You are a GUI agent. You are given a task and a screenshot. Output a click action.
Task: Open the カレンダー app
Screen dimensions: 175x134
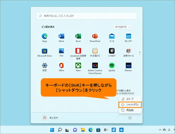pos(128,38)
